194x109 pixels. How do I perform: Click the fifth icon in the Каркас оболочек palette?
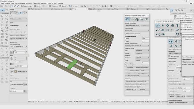pyautogui.click(x=146, y=19)
